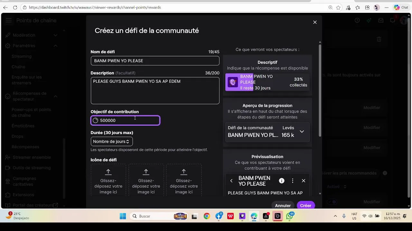This screenshot has height=231, width=412.
Task: Focus the Objectif de contribution field
Action: [126, 120]
